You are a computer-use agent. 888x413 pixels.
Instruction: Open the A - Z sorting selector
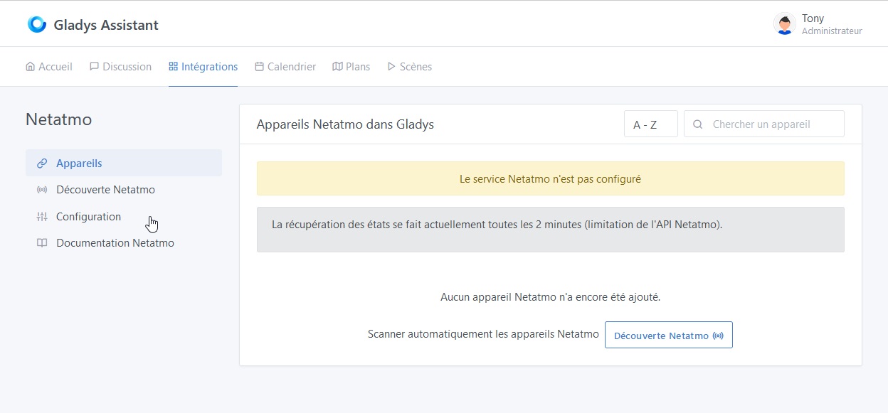pyautogui.click(x=650, y=124)
